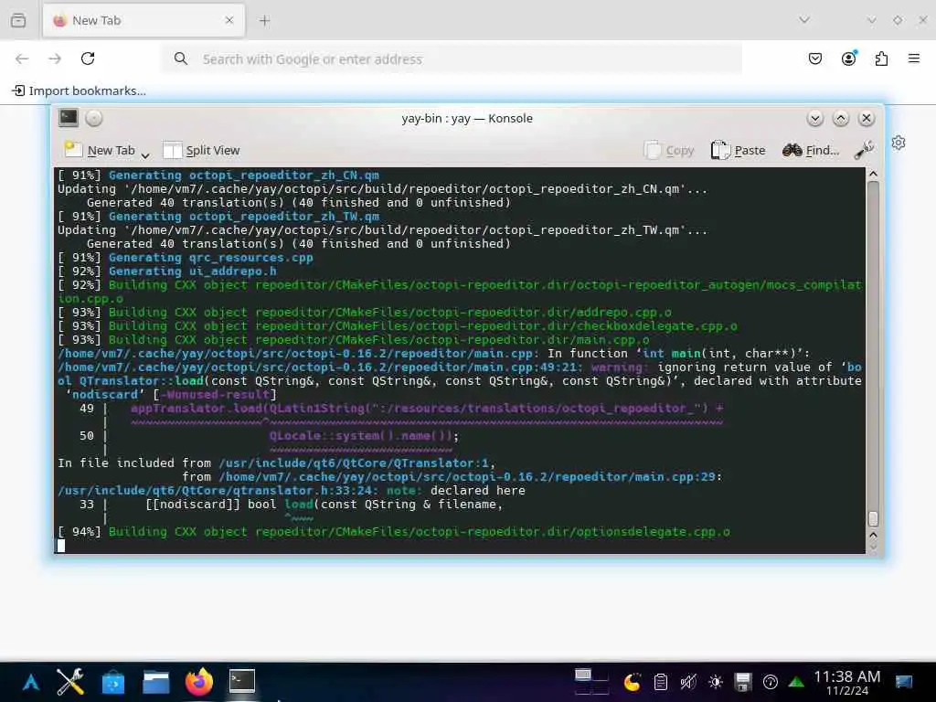Open the Firefox extensions puzzle icon
Image resolution: width=936 pixels, height=702 pixels.
(881, 58)
